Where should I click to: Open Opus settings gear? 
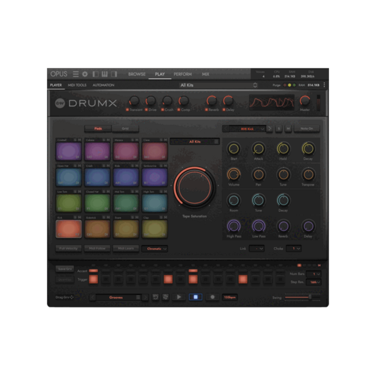click(85, 74)
